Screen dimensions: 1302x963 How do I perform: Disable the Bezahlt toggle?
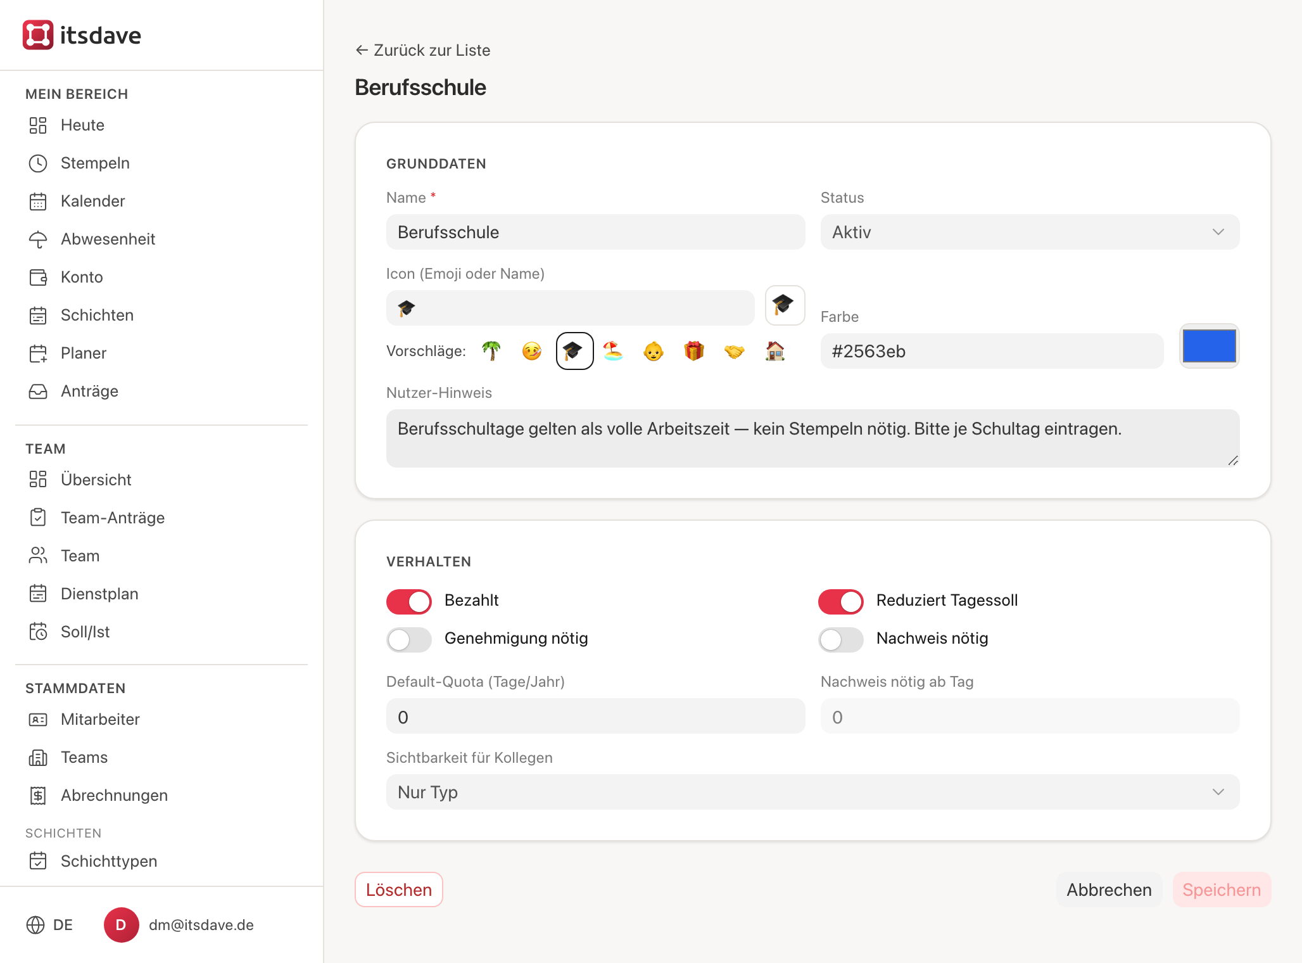[409, 601]
